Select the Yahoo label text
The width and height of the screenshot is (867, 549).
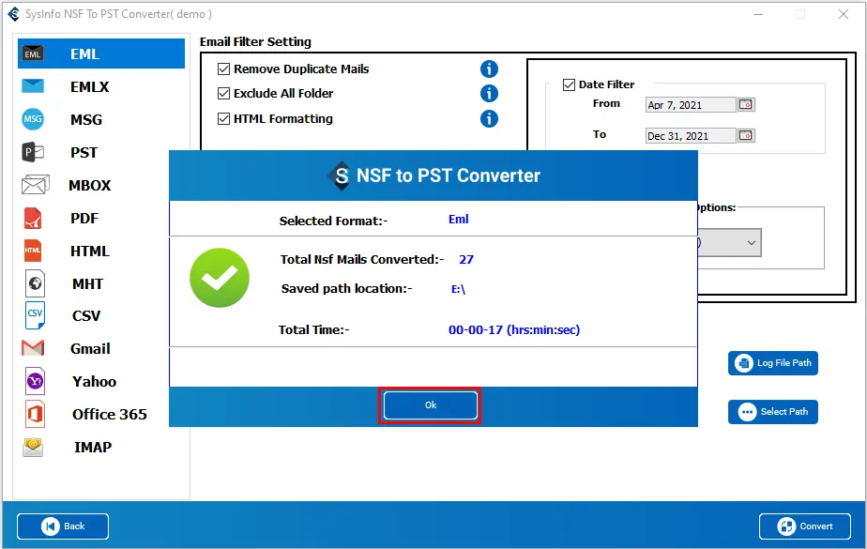[95, 381]
